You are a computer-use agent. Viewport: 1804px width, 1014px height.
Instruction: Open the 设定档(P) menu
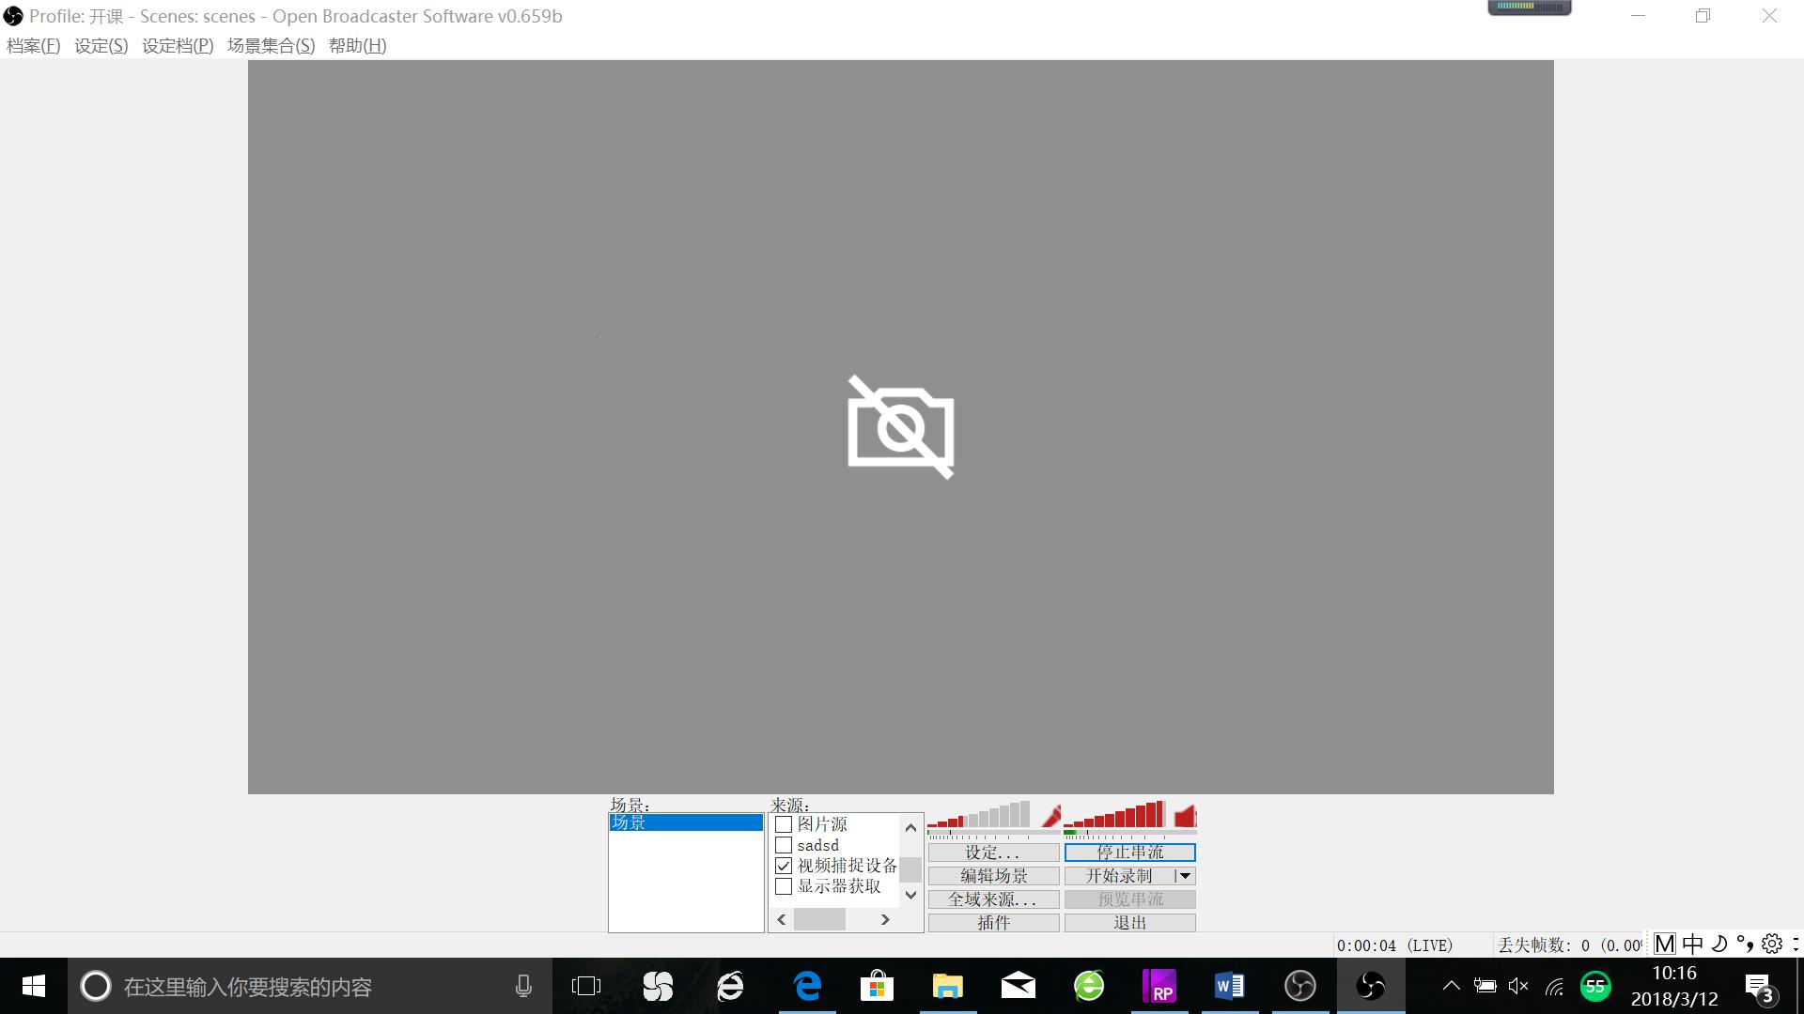click(x=178, y=46)
